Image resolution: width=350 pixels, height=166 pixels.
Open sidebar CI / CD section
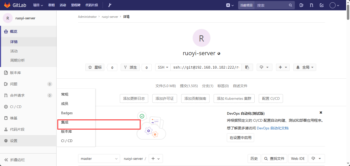(x=28, y=107)
